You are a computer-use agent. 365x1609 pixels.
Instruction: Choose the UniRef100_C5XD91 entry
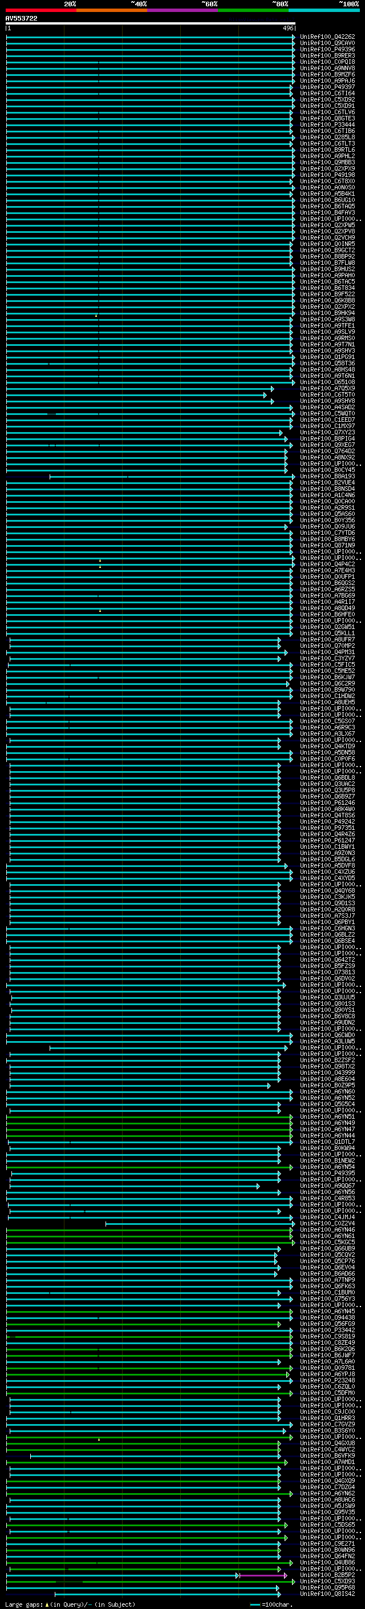[327, 106]
